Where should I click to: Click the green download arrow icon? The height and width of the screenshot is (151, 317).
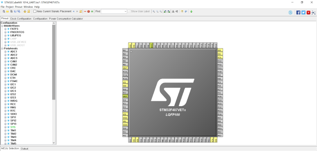tap(191, 11)
